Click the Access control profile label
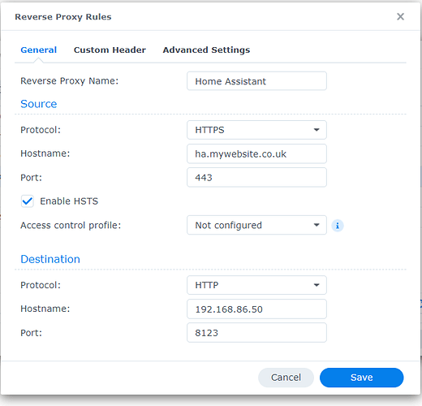The image size is (422, 406). [71, 225]
